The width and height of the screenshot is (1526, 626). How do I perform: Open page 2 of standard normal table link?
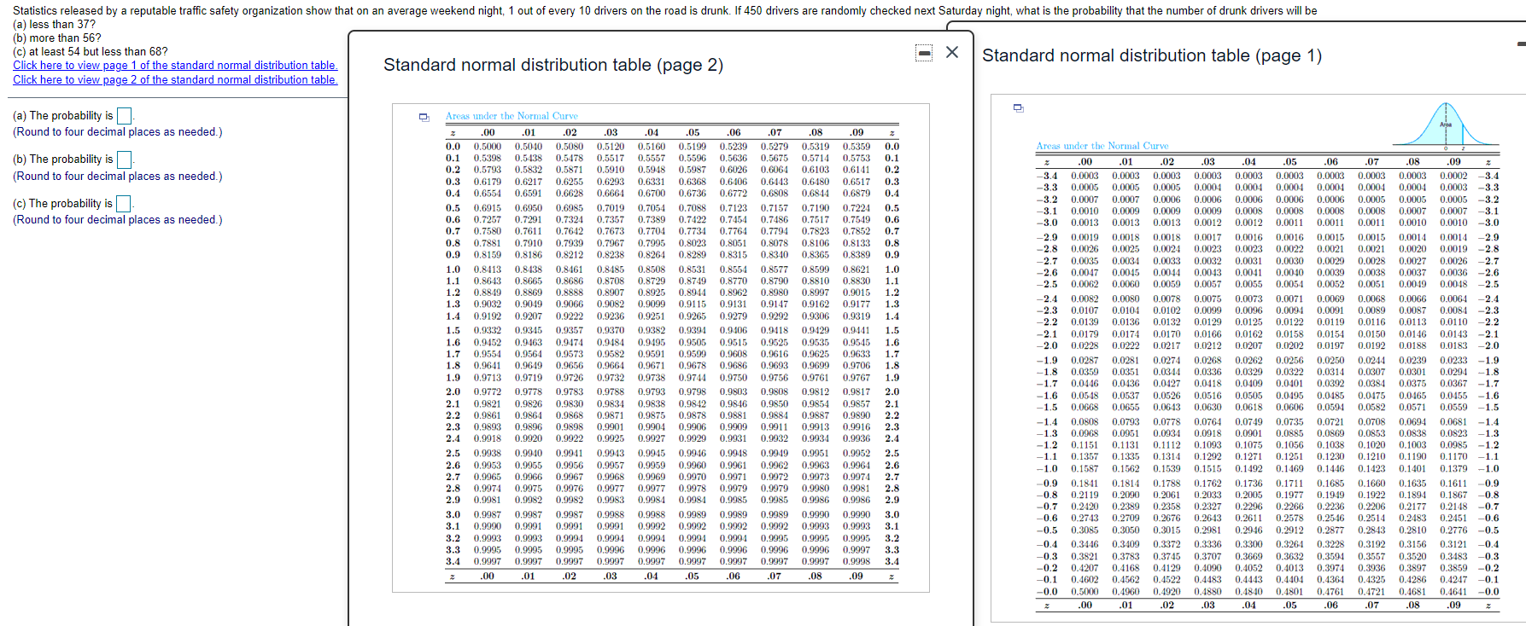(x=175, y=80)
